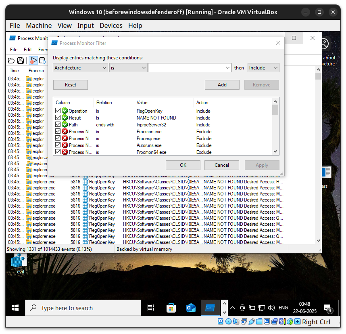Viewport: 346px width, 334px height.
Task: Open the notification center icon
Action: click(x=328, y=308)
